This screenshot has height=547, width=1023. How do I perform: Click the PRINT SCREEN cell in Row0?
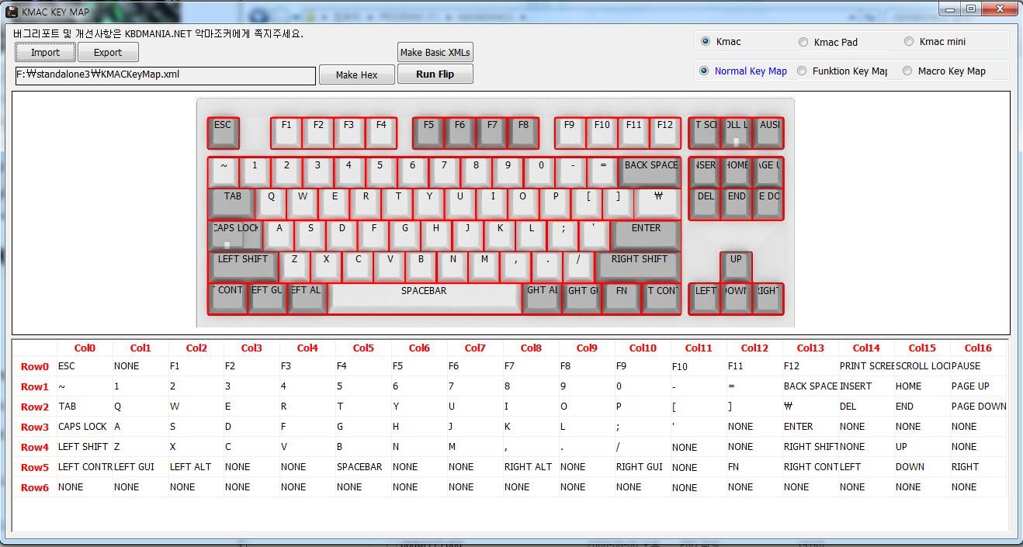click(x=866, y=366)
